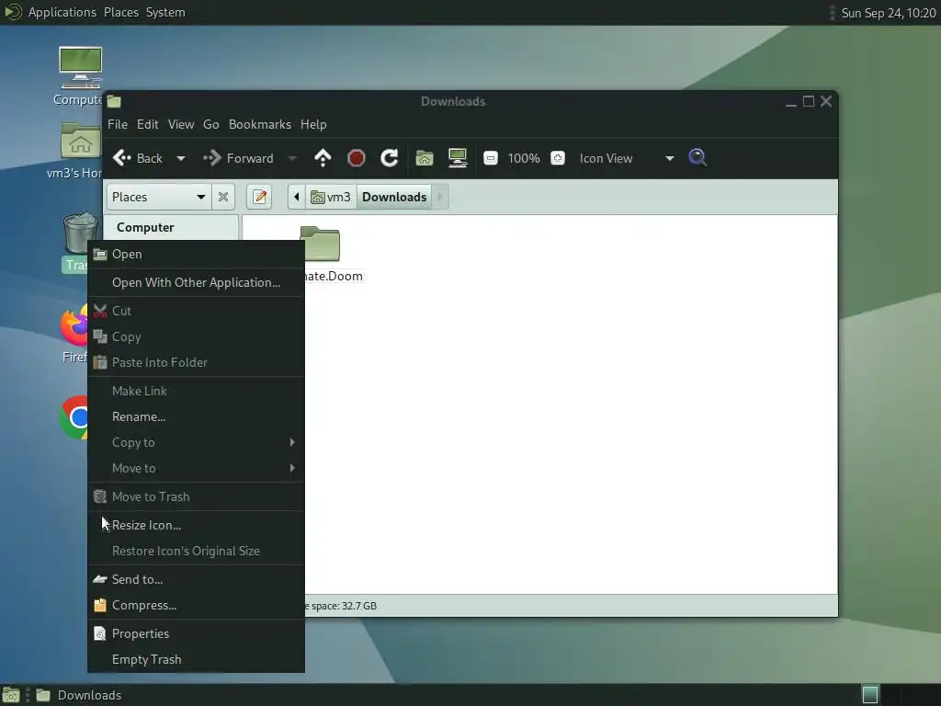Choose Move to Trash menu entry
Image resolution: width=941 pixels, height=706 pixels.
point(197,496)
